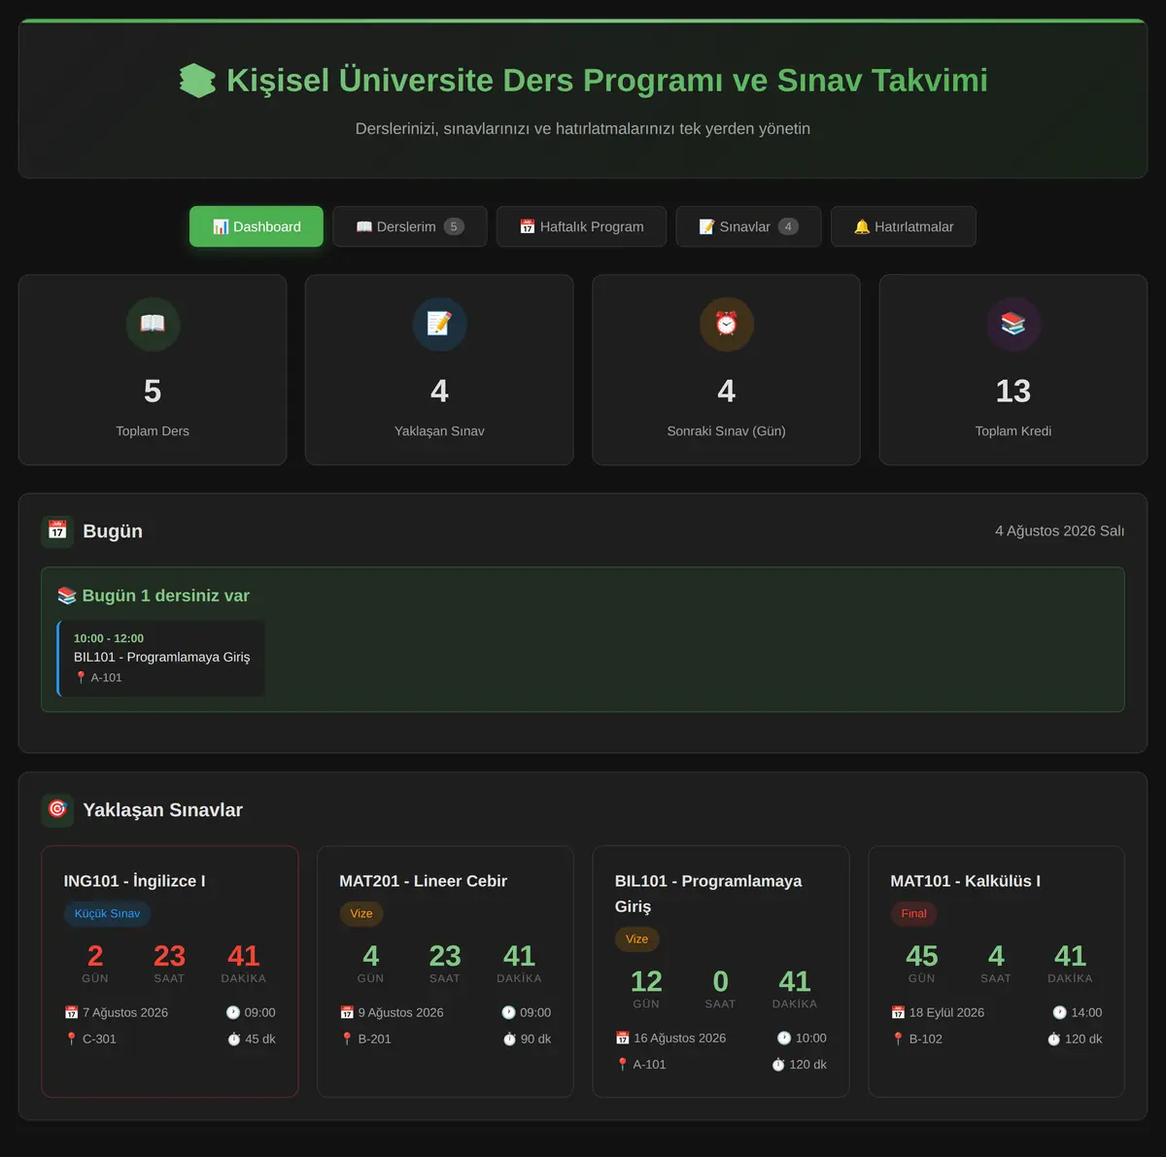This screenshot has width=1166, height=1157.
Task: Open today's BIL101 class at 10:00 - 12:00
Action: point(161,658)
